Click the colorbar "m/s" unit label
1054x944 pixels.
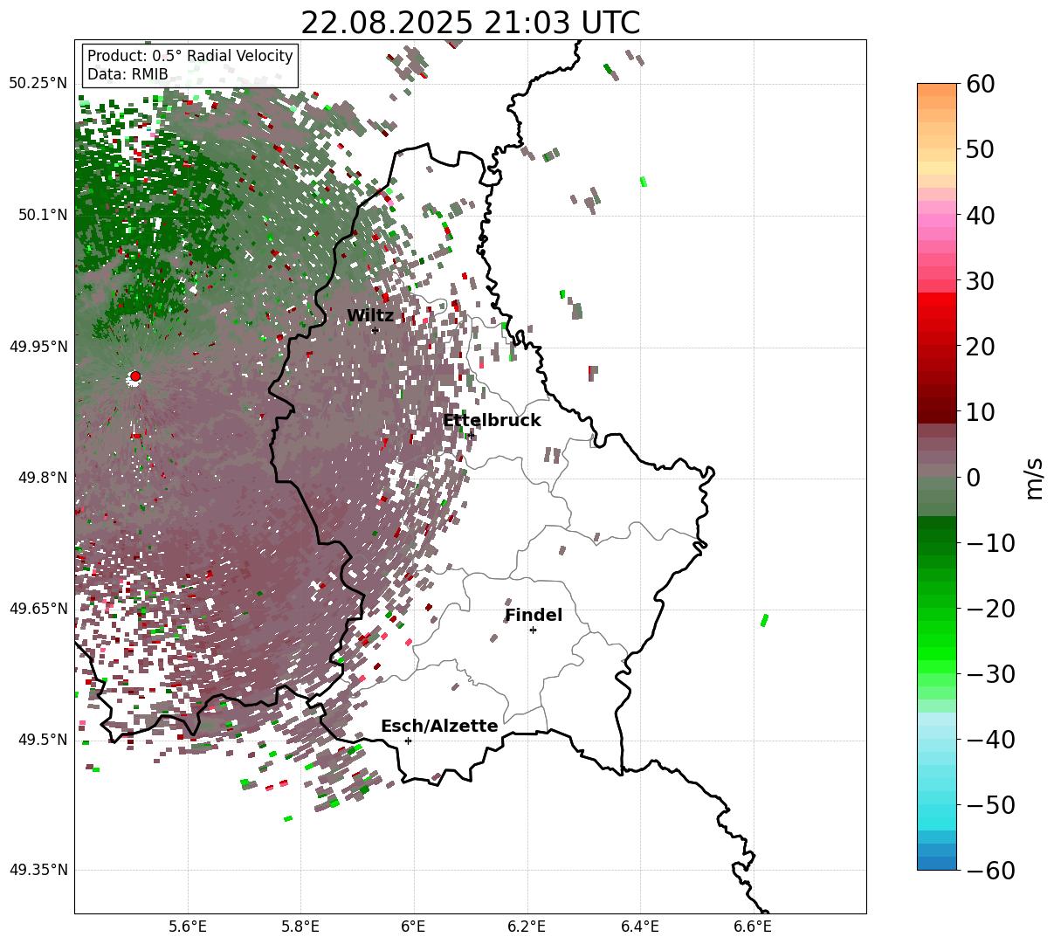tap(1034, 478)
